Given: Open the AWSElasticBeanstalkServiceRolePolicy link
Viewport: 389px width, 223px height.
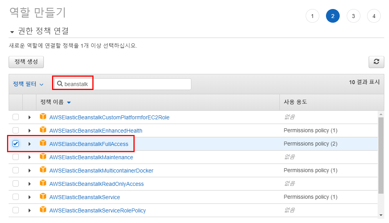Looking at the screenshot, I should [x=97, y=210].
